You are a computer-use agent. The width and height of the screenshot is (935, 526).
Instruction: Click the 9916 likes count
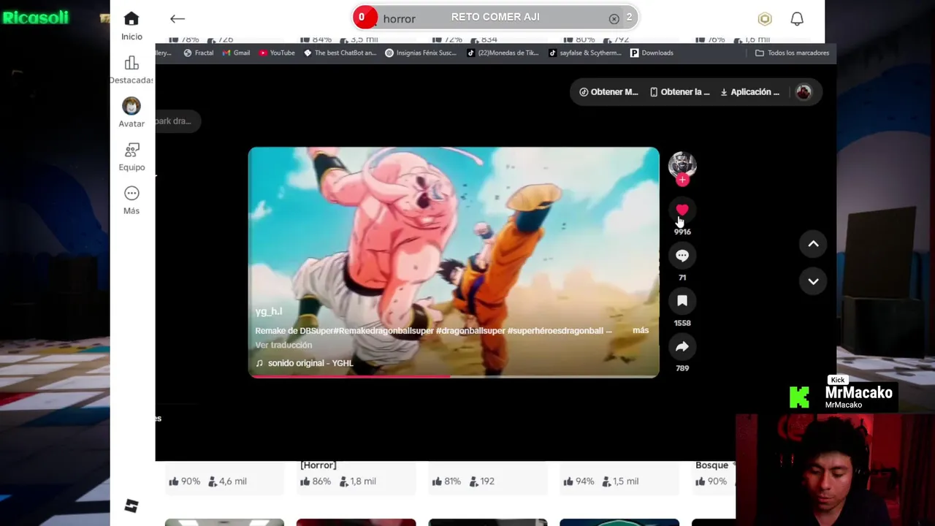tap(682, 232)
